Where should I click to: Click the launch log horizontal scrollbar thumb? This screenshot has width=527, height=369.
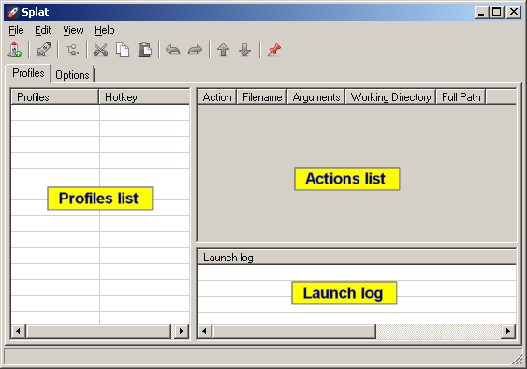tap(294, 332)
